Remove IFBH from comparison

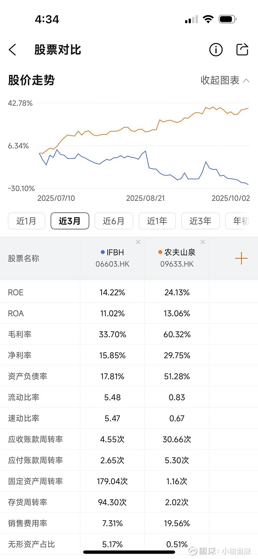click(x=138, y=242)
